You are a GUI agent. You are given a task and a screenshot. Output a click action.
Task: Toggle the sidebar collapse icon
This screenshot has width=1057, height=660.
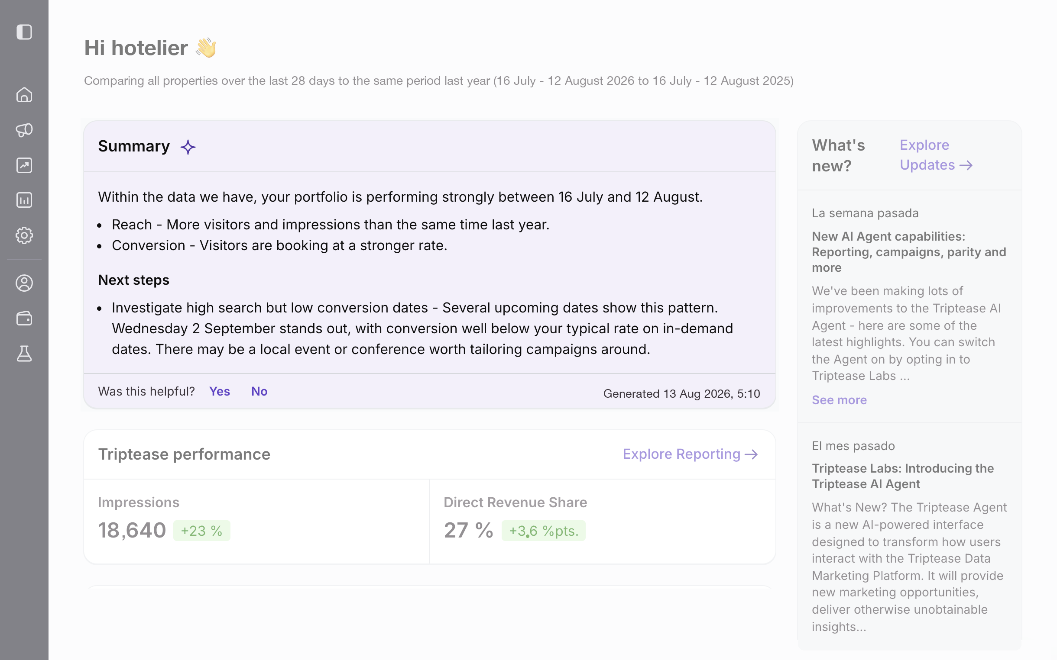click(x=24, y=32)
